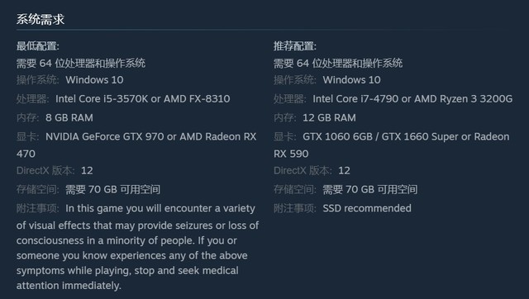Click minimum 需要 70 GB 可用空间 storage line
The width and height of the screenshot is (529, 299).
(x=88, y=189)
